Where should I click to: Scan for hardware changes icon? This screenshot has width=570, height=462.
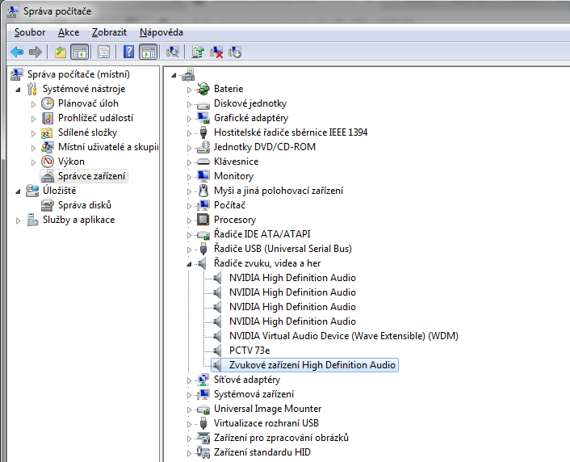(x=173, y=52)
